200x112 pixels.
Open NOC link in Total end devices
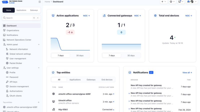point(188,16)
